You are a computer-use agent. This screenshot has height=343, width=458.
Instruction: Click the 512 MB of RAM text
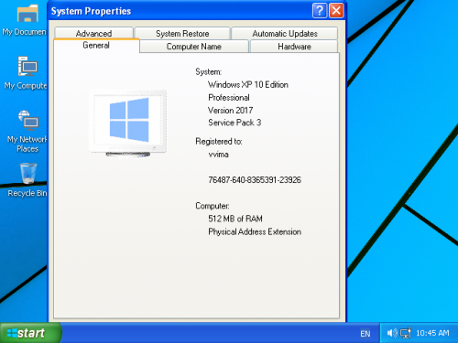pos(235,219)
